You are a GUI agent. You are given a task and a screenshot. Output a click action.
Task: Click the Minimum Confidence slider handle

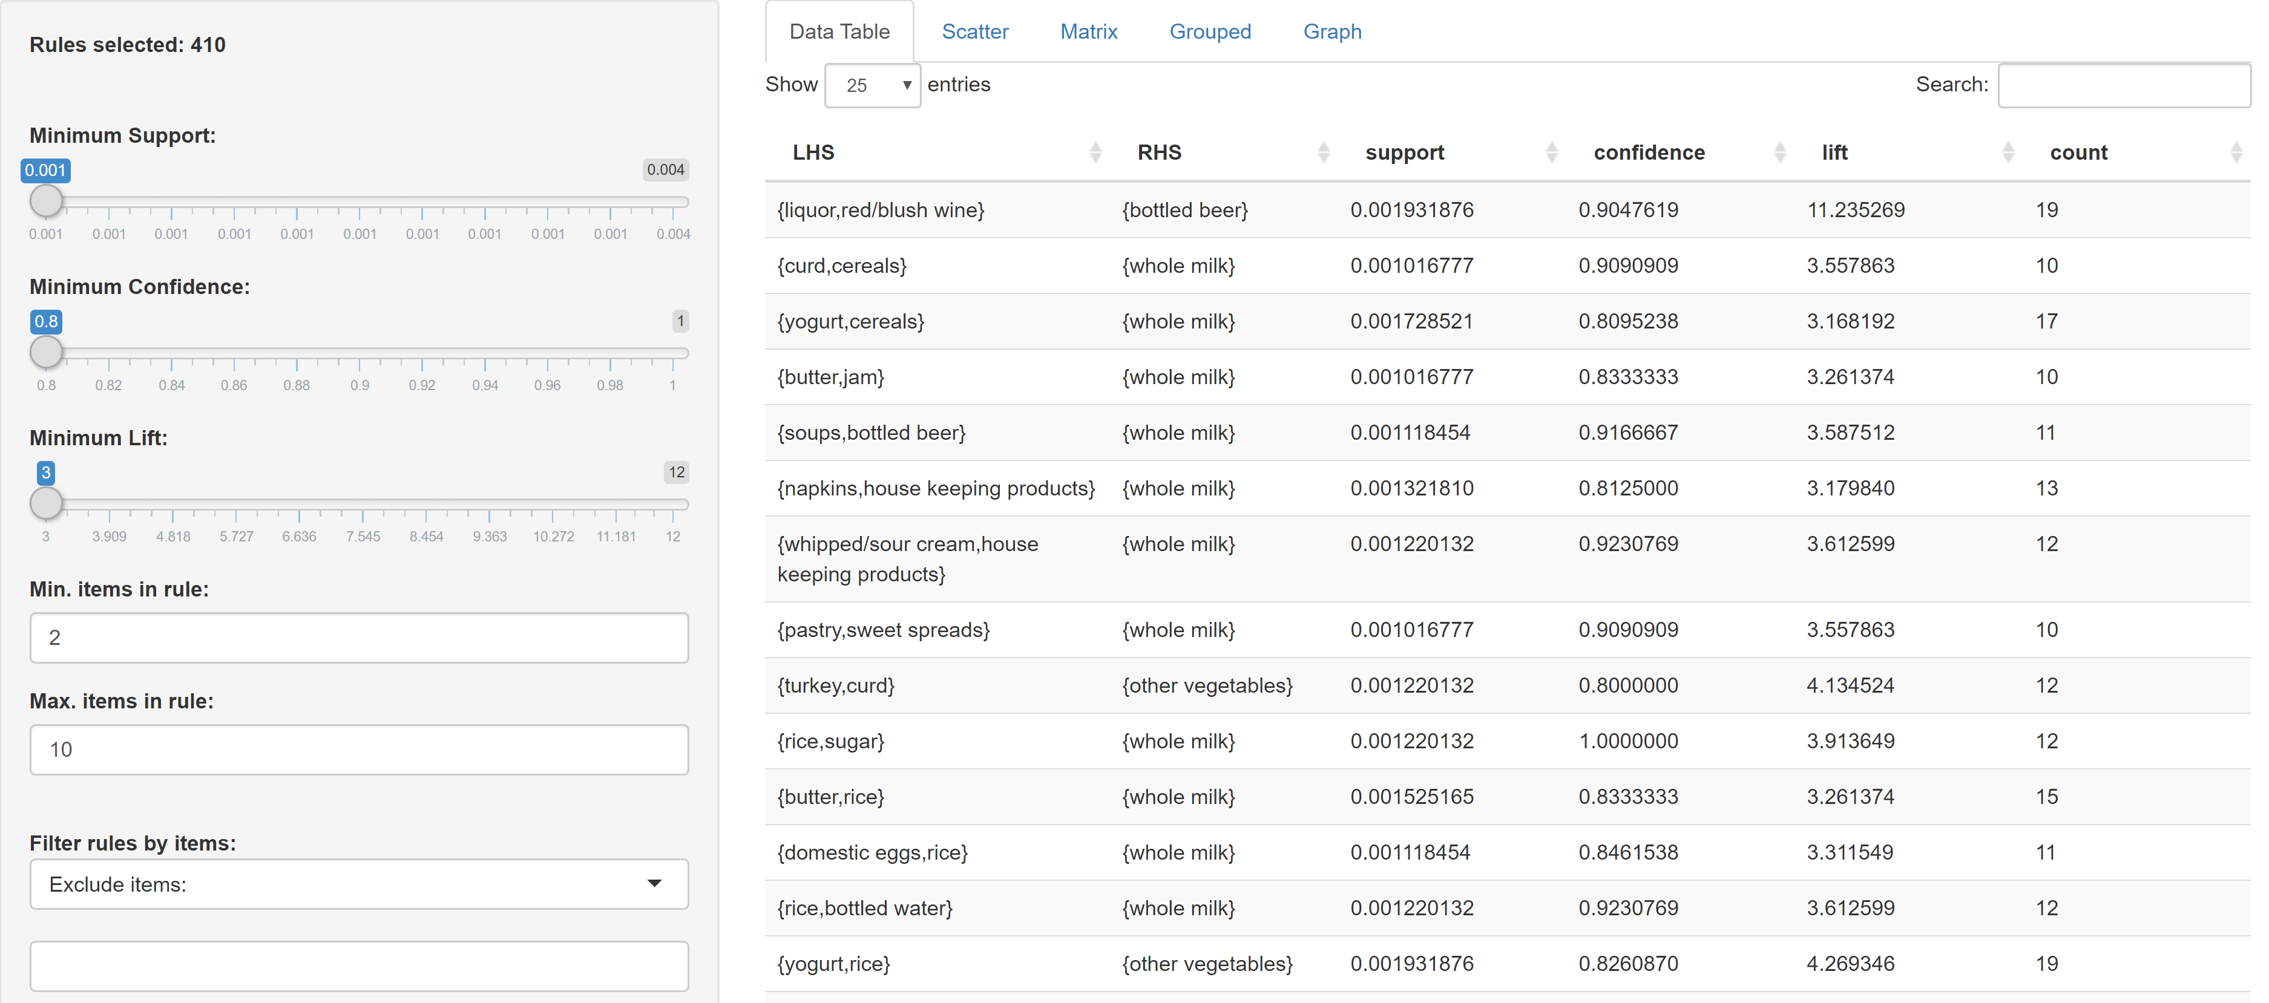46,352
